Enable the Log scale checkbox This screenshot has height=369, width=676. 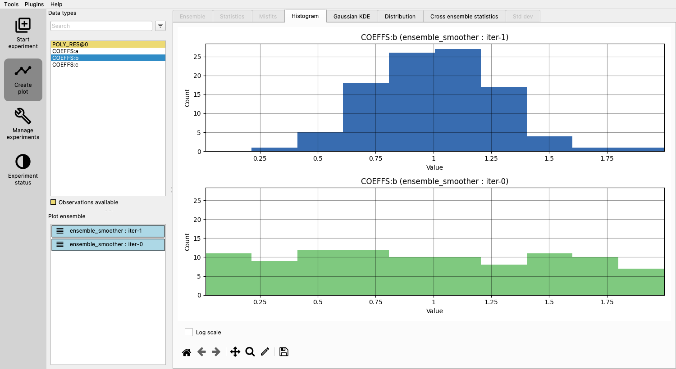(189, 332)
